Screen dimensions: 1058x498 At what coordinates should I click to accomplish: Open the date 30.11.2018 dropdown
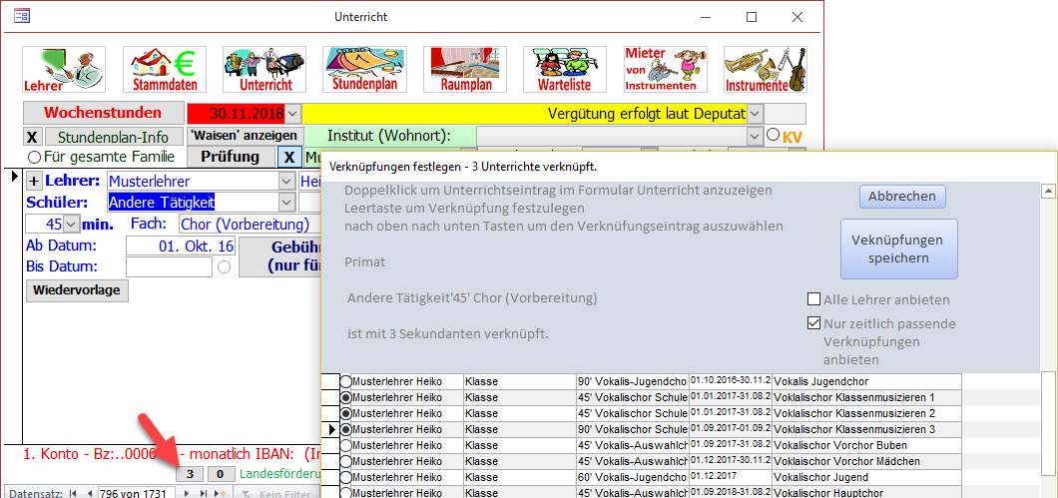coord(293,114)
